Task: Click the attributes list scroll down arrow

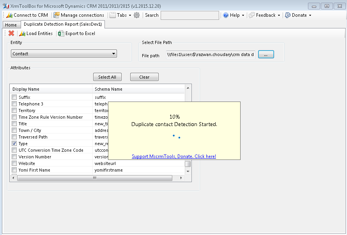Action: tap(188, 172)
